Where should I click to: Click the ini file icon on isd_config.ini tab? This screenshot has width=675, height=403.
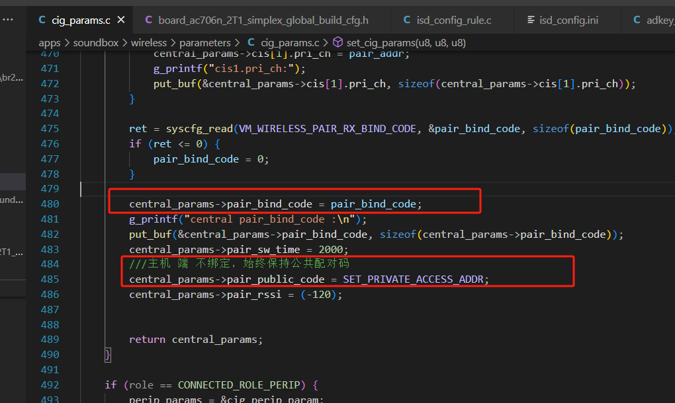pos(531,20)
